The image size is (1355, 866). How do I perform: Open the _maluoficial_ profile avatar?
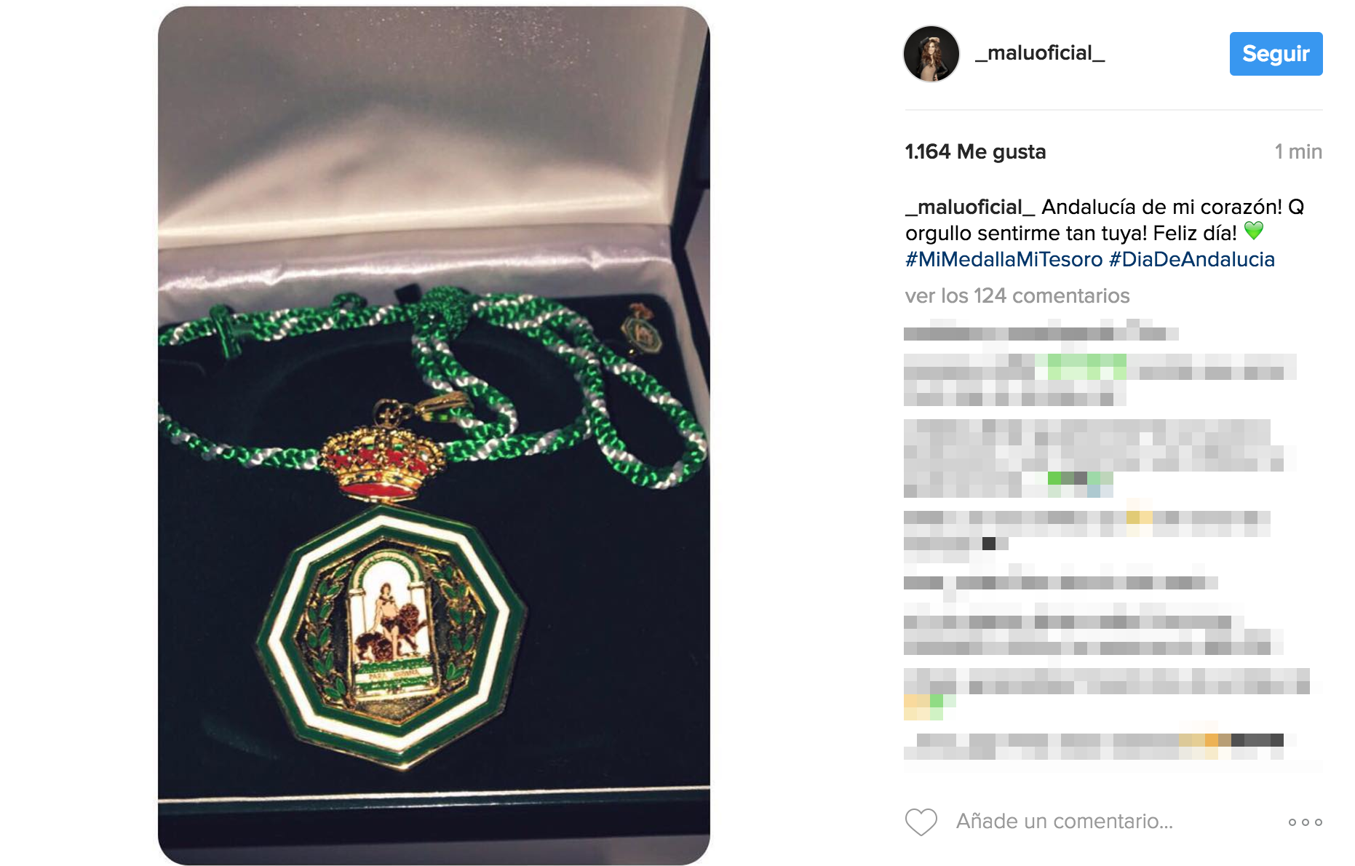click(931, 54)
